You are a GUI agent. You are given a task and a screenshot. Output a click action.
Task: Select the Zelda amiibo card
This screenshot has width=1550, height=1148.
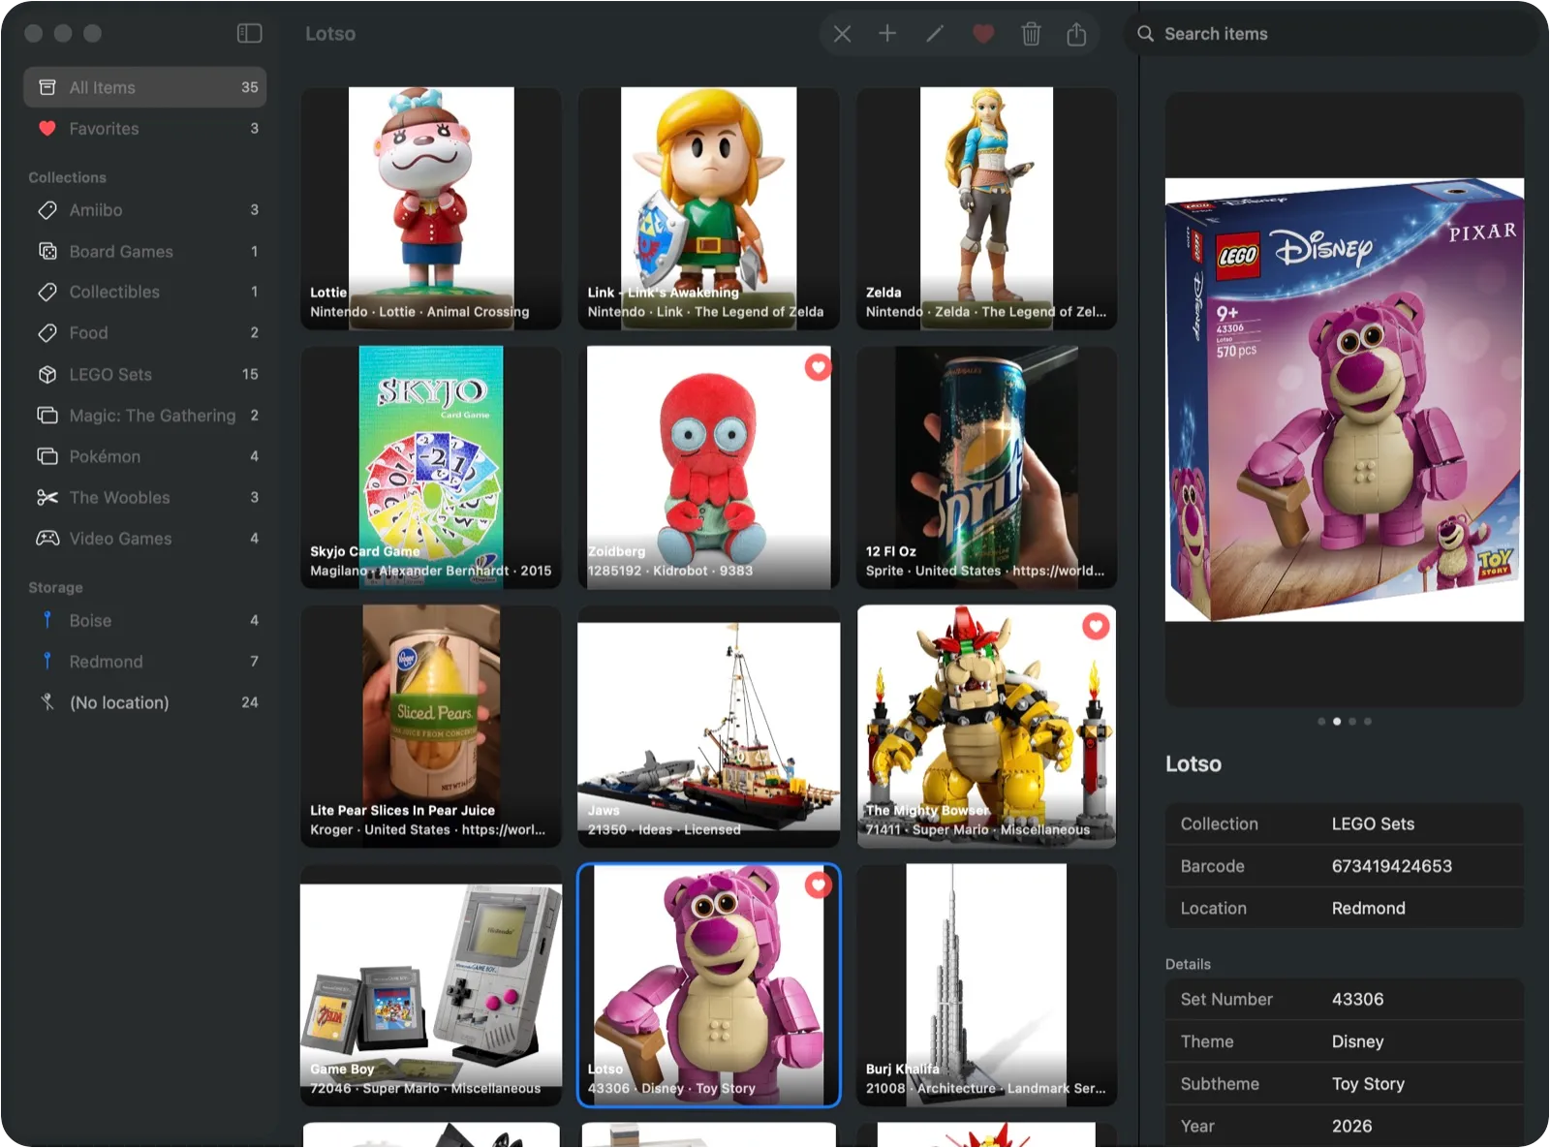click(986, 208)
